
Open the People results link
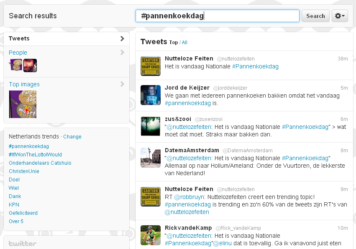point(18,53)
